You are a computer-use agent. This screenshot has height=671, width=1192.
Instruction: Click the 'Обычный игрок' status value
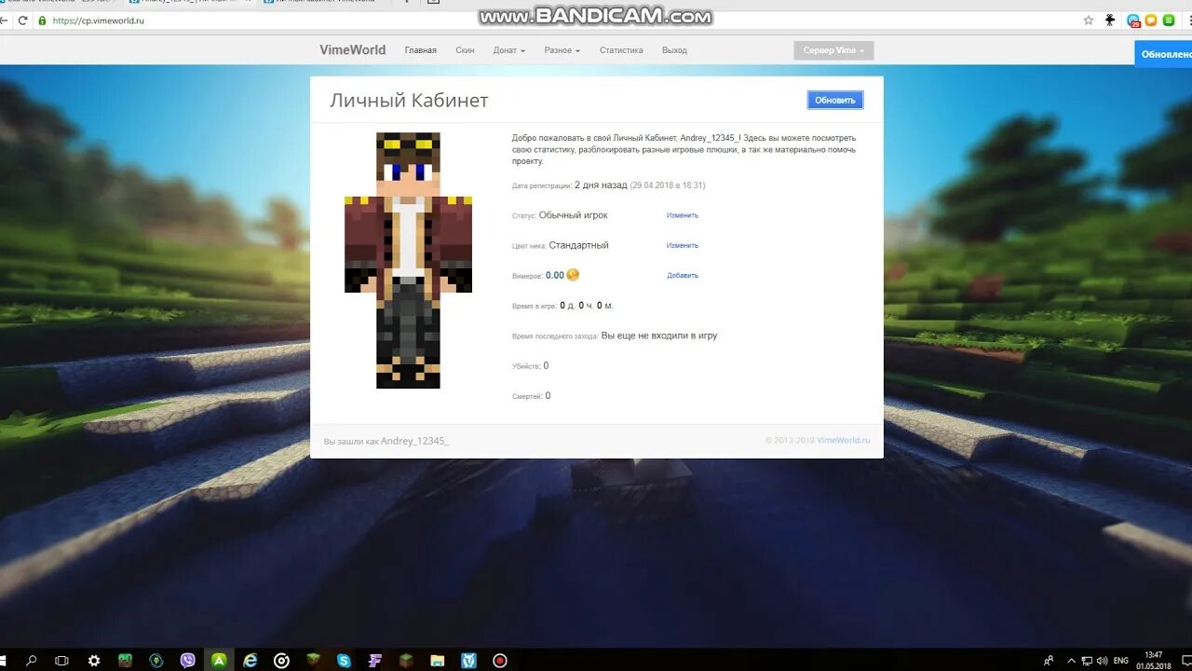coord(573,215)
